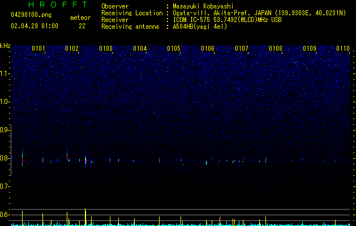Click the gray vertical range bar beside 0.8 kHz
Viewport: 356px width, 226px height.
pyautogui.click(x=11, y=150)
